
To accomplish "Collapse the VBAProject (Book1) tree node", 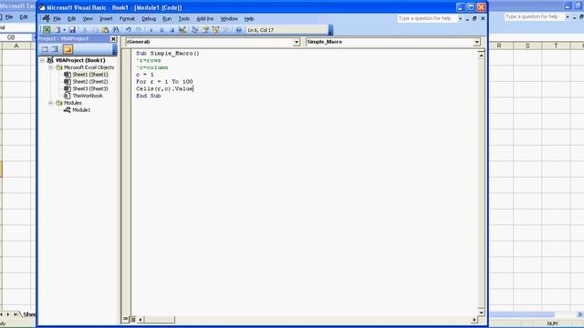I will click(x=43, y=60).
